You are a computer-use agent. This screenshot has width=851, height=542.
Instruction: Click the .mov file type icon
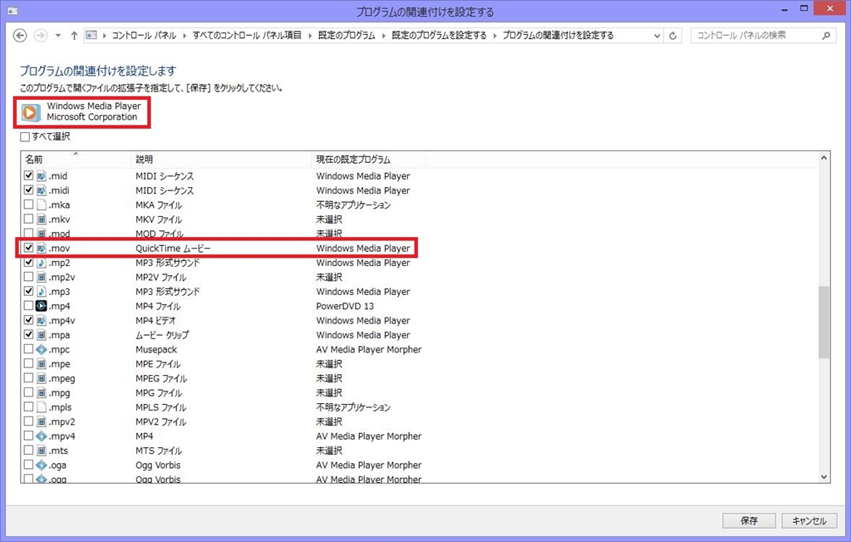tap(42, 248)
